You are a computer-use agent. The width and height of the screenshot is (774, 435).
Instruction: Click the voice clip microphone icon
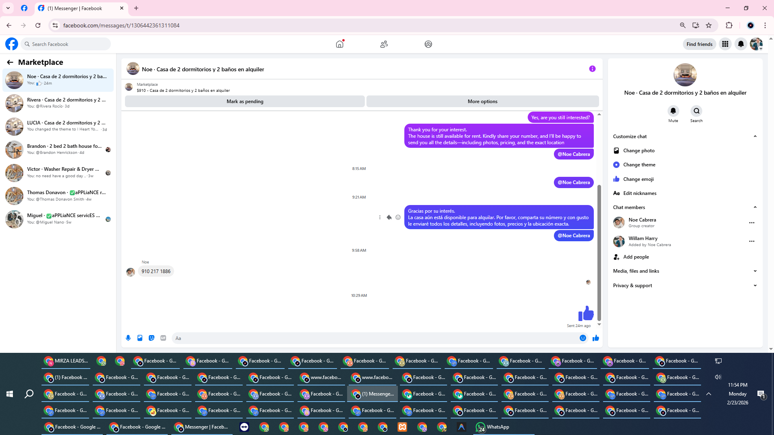(x=128, y=338)
